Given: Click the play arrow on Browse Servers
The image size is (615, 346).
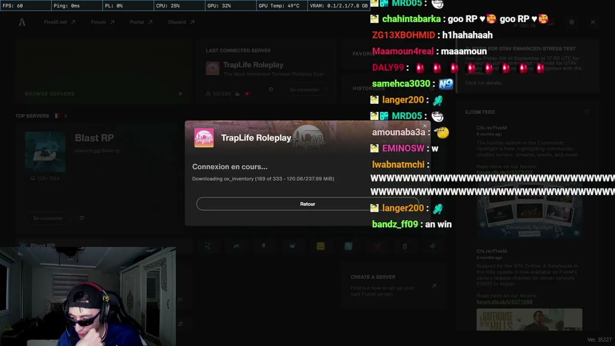Looking at the screenshot, I should point(181,94).
